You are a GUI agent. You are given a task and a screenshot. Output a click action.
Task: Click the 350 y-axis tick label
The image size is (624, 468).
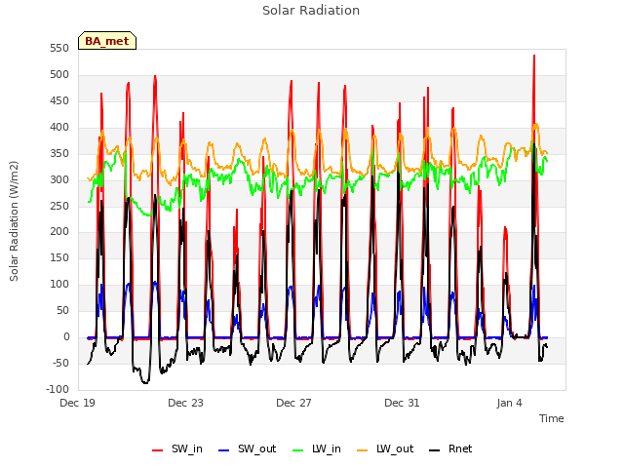[x=59, y=154]
